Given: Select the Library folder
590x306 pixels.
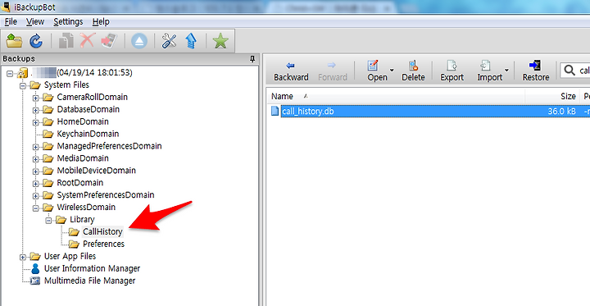Looking at the screenshot, I should tap(82, 219).
